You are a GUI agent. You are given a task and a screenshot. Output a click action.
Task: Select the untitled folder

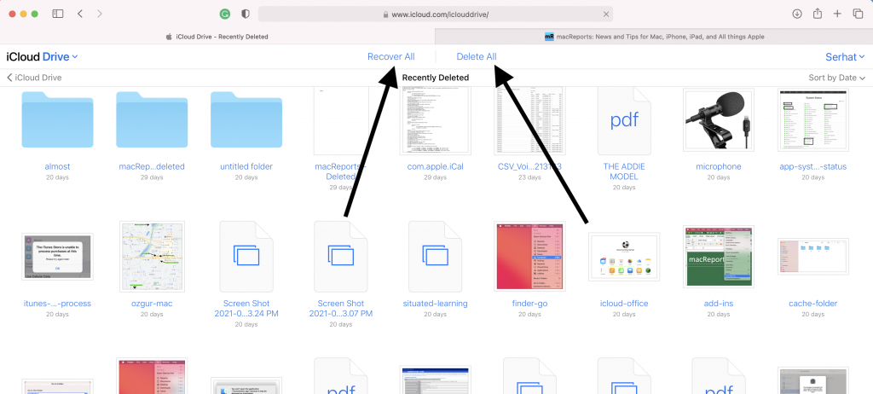coord(246,119)
